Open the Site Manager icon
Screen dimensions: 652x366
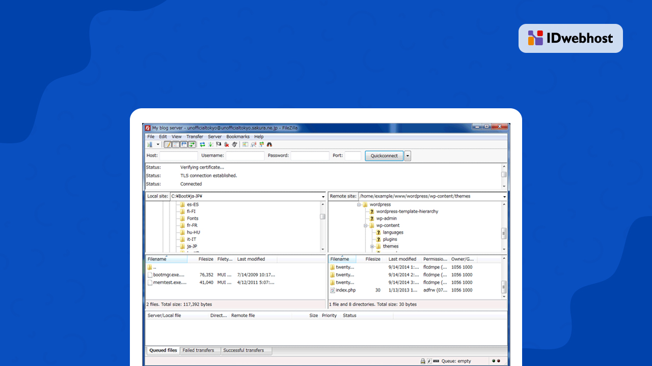[150, 144]
